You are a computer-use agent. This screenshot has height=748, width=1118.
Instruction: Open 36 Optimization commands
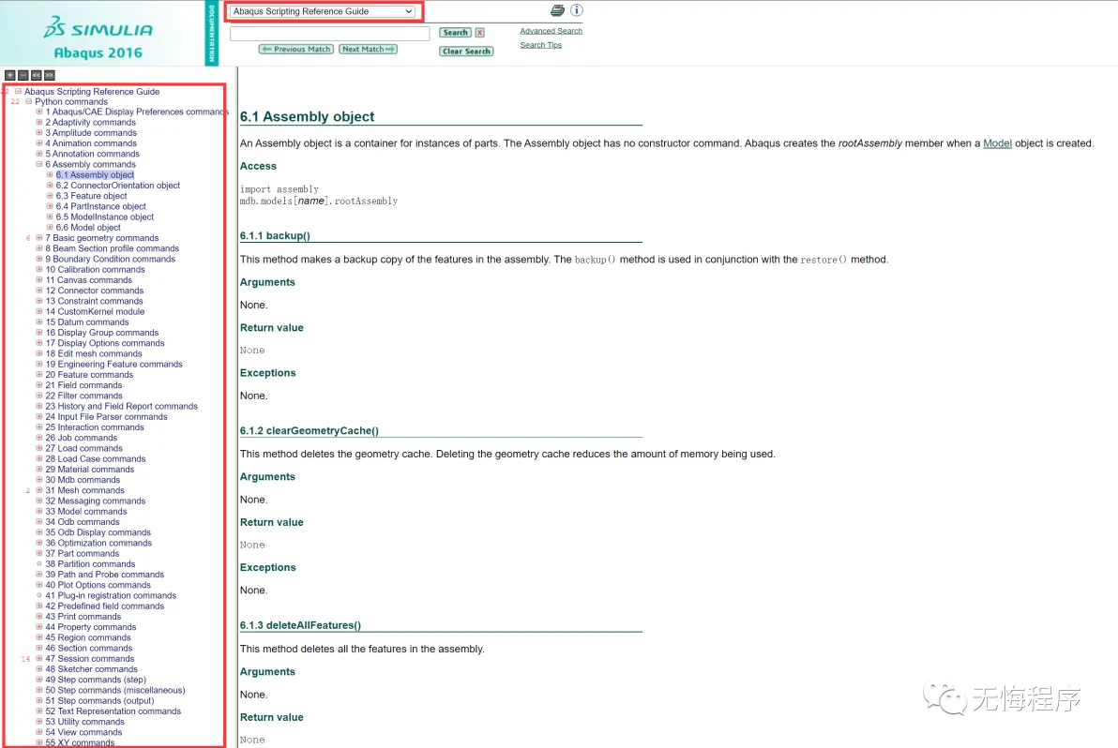(98, 543)
